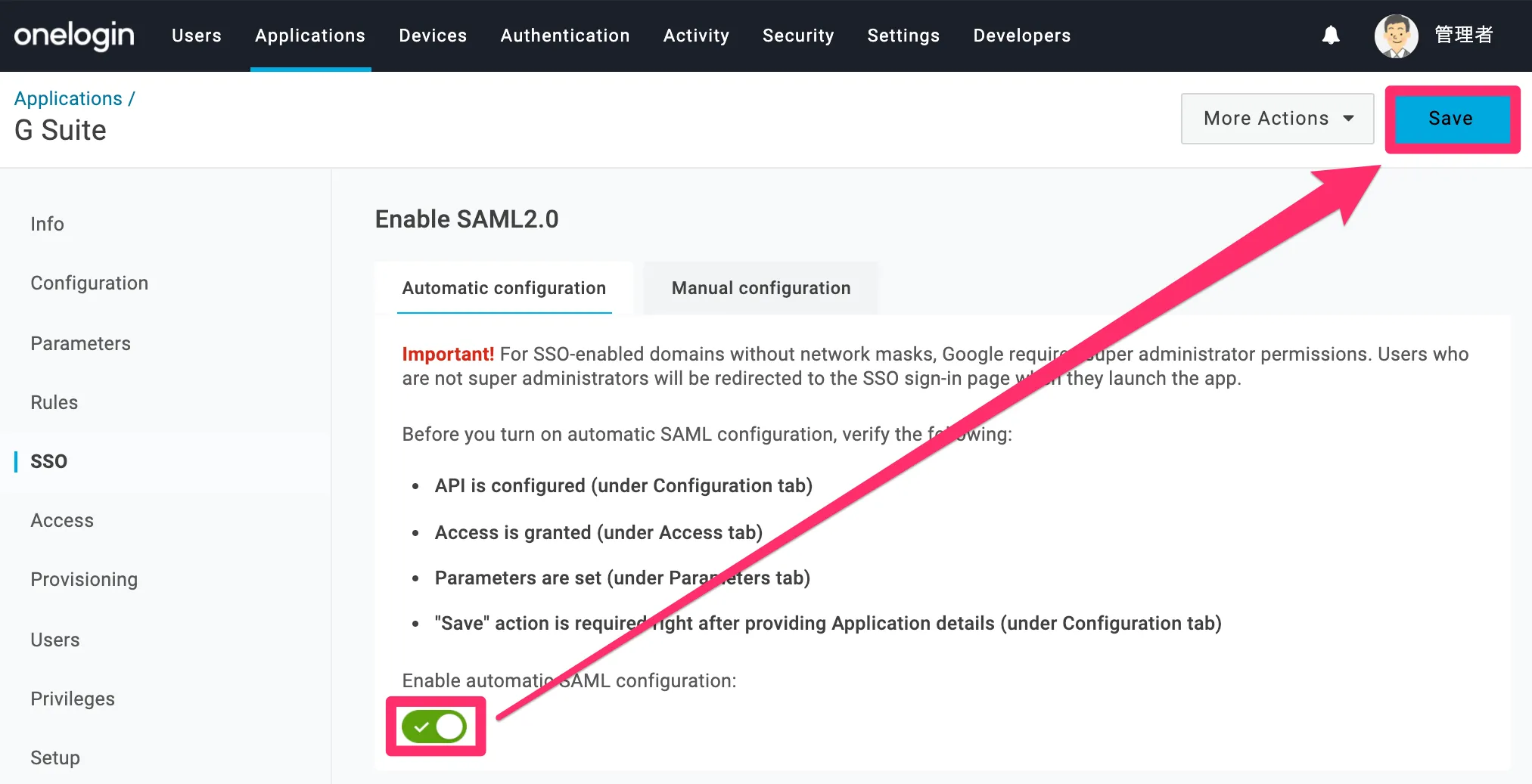
Task: Open the Users menu in top navigation
Action: point(197,36)
